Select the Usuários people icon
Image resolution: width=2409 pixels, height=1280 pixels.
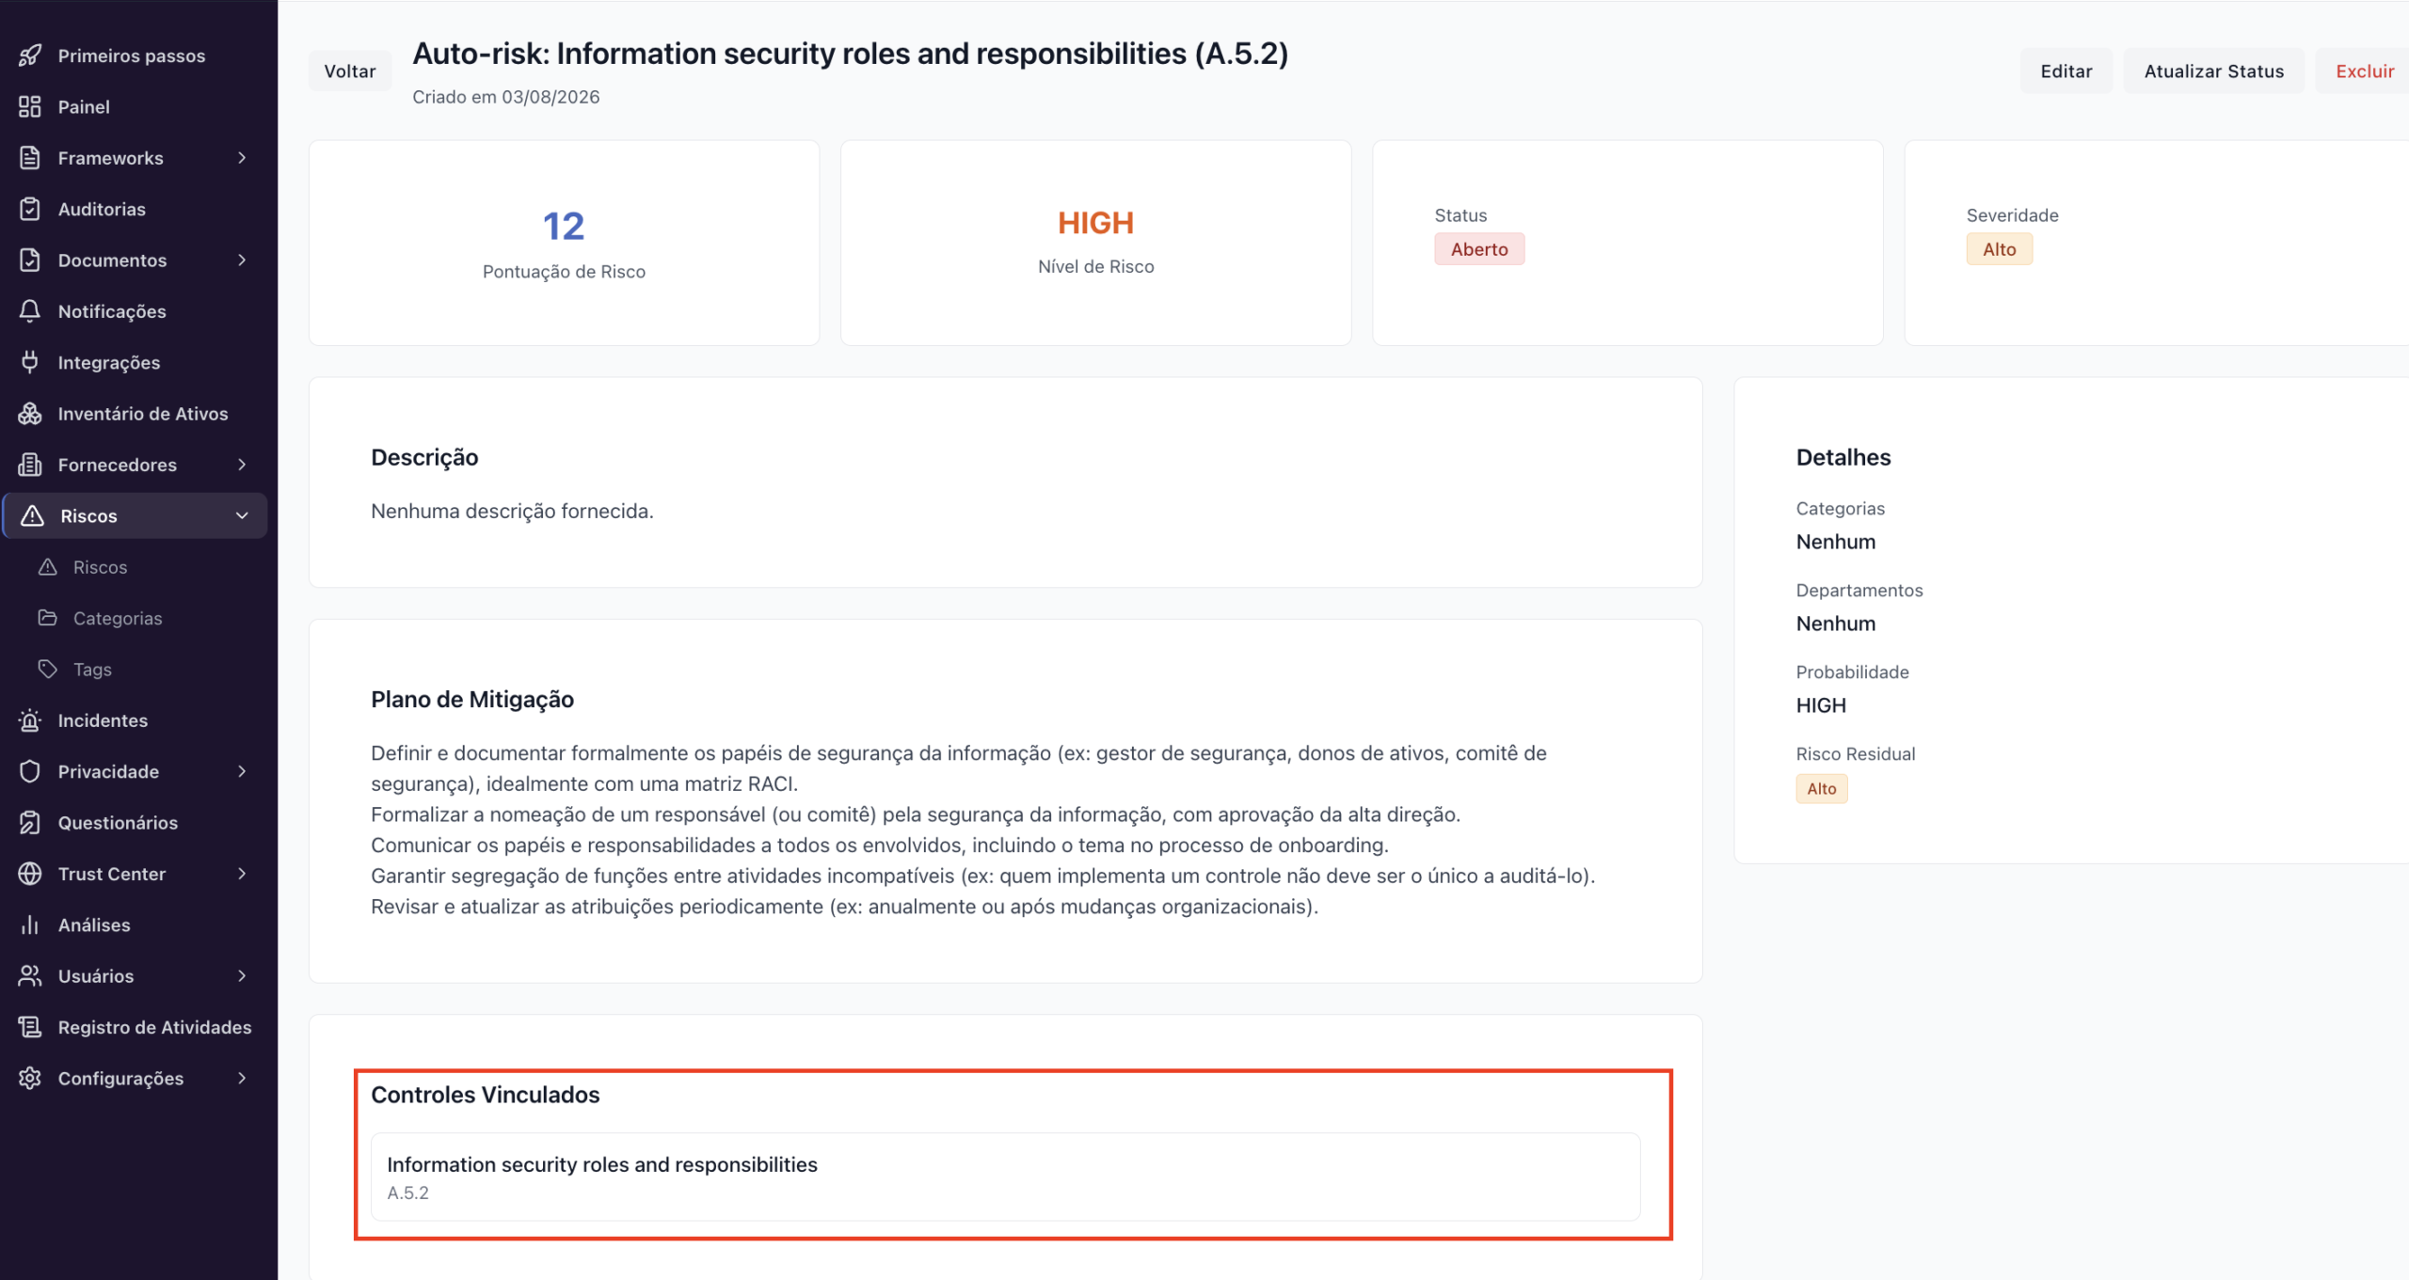(x=30, y=976)
